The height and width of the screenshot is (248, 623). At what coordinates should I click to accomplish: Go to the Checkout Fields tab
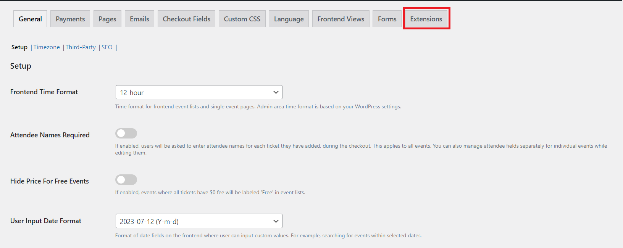click(x=186, y=19)
